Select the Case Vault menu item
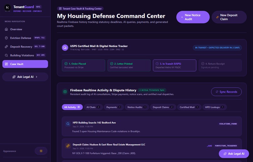The width and height of the screenshot is (253, 162). tap(25, 64)
